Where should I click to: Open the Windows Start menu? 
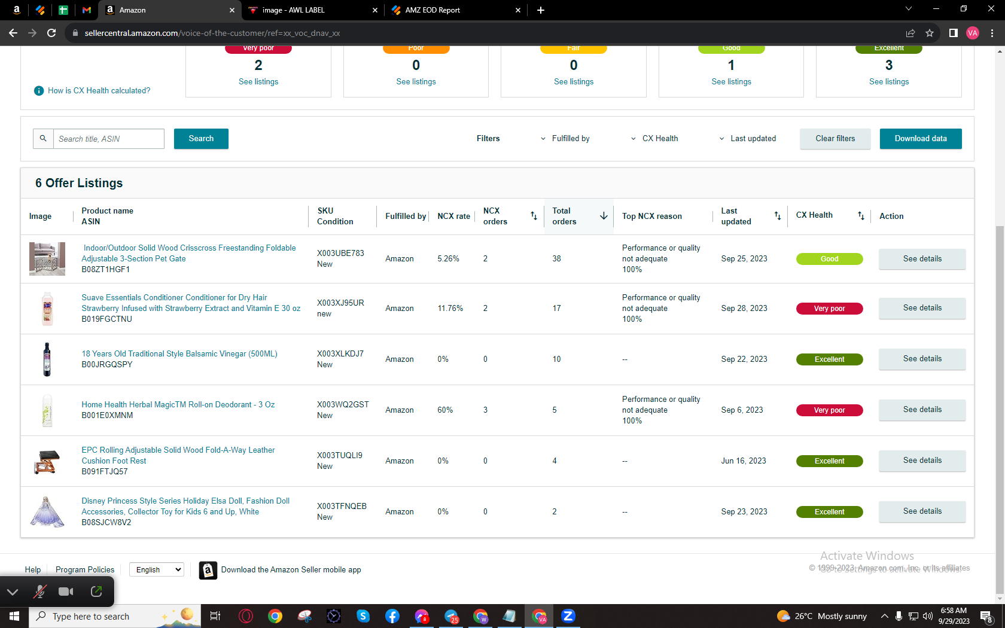tap(14, 616)
